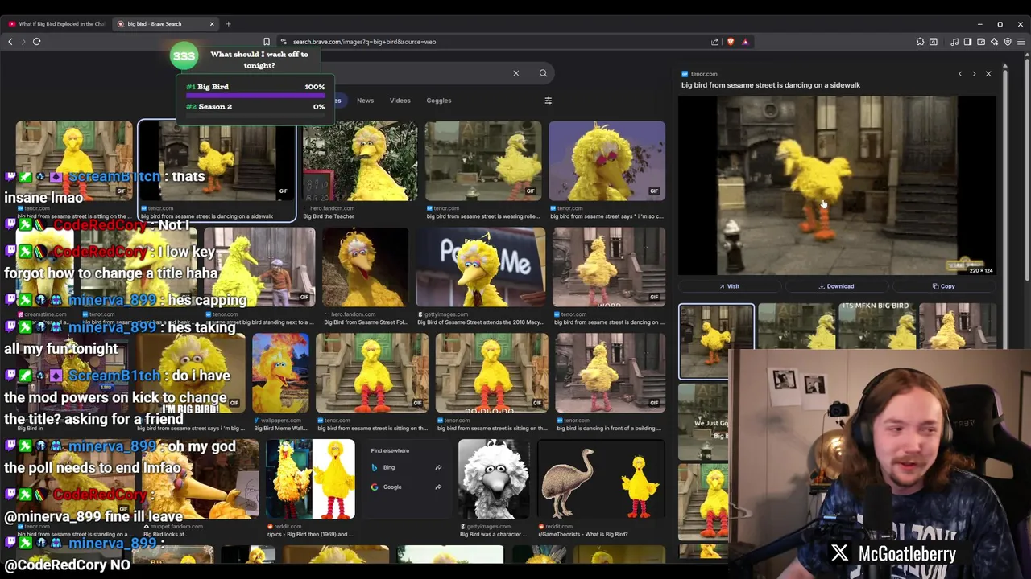
Task: Click the Big Bird poll progress bar
Action: tap(255, 96)
